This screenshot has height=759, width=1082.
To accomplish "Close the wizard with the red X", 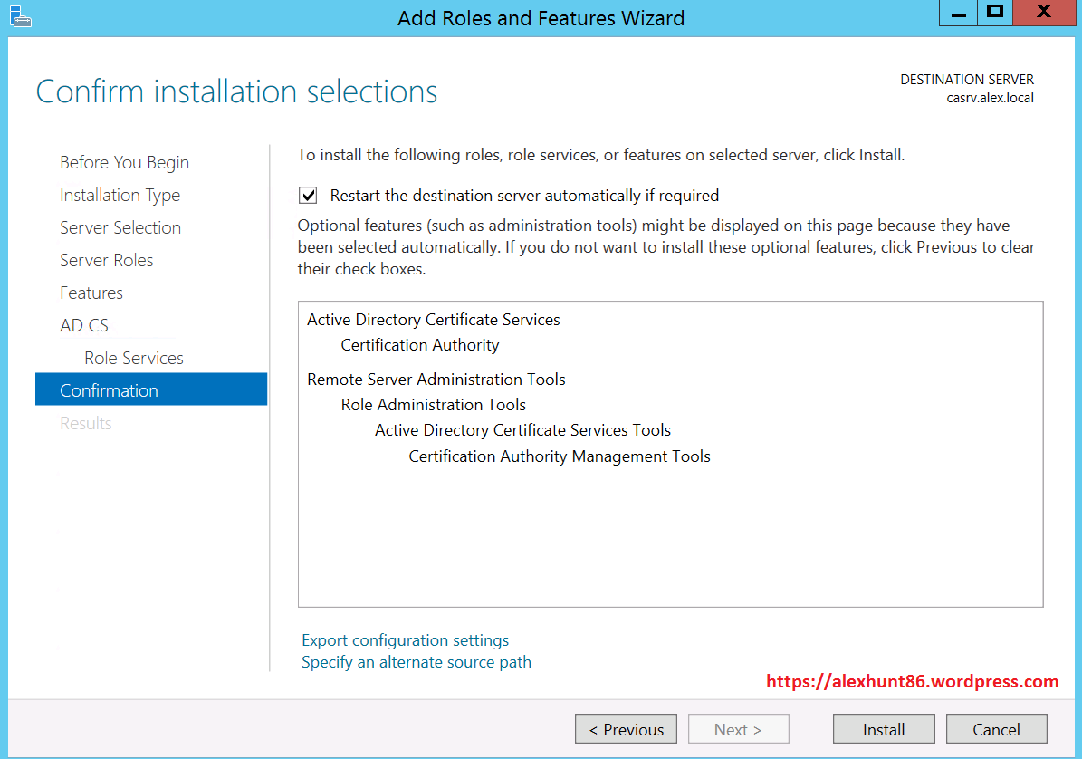I will click(x=1043, y=13).
